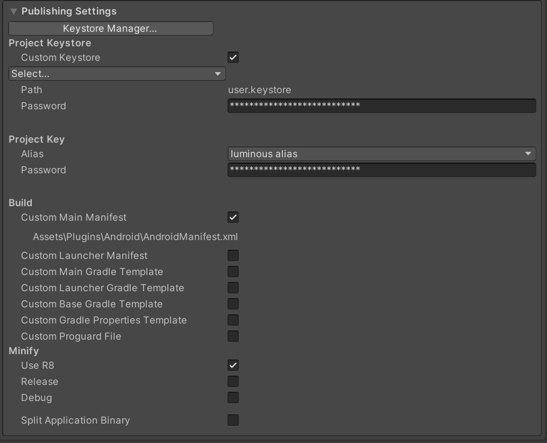Click the AndroidManifest.xml path text
547x443 pixels.
(x=135, y=237)
